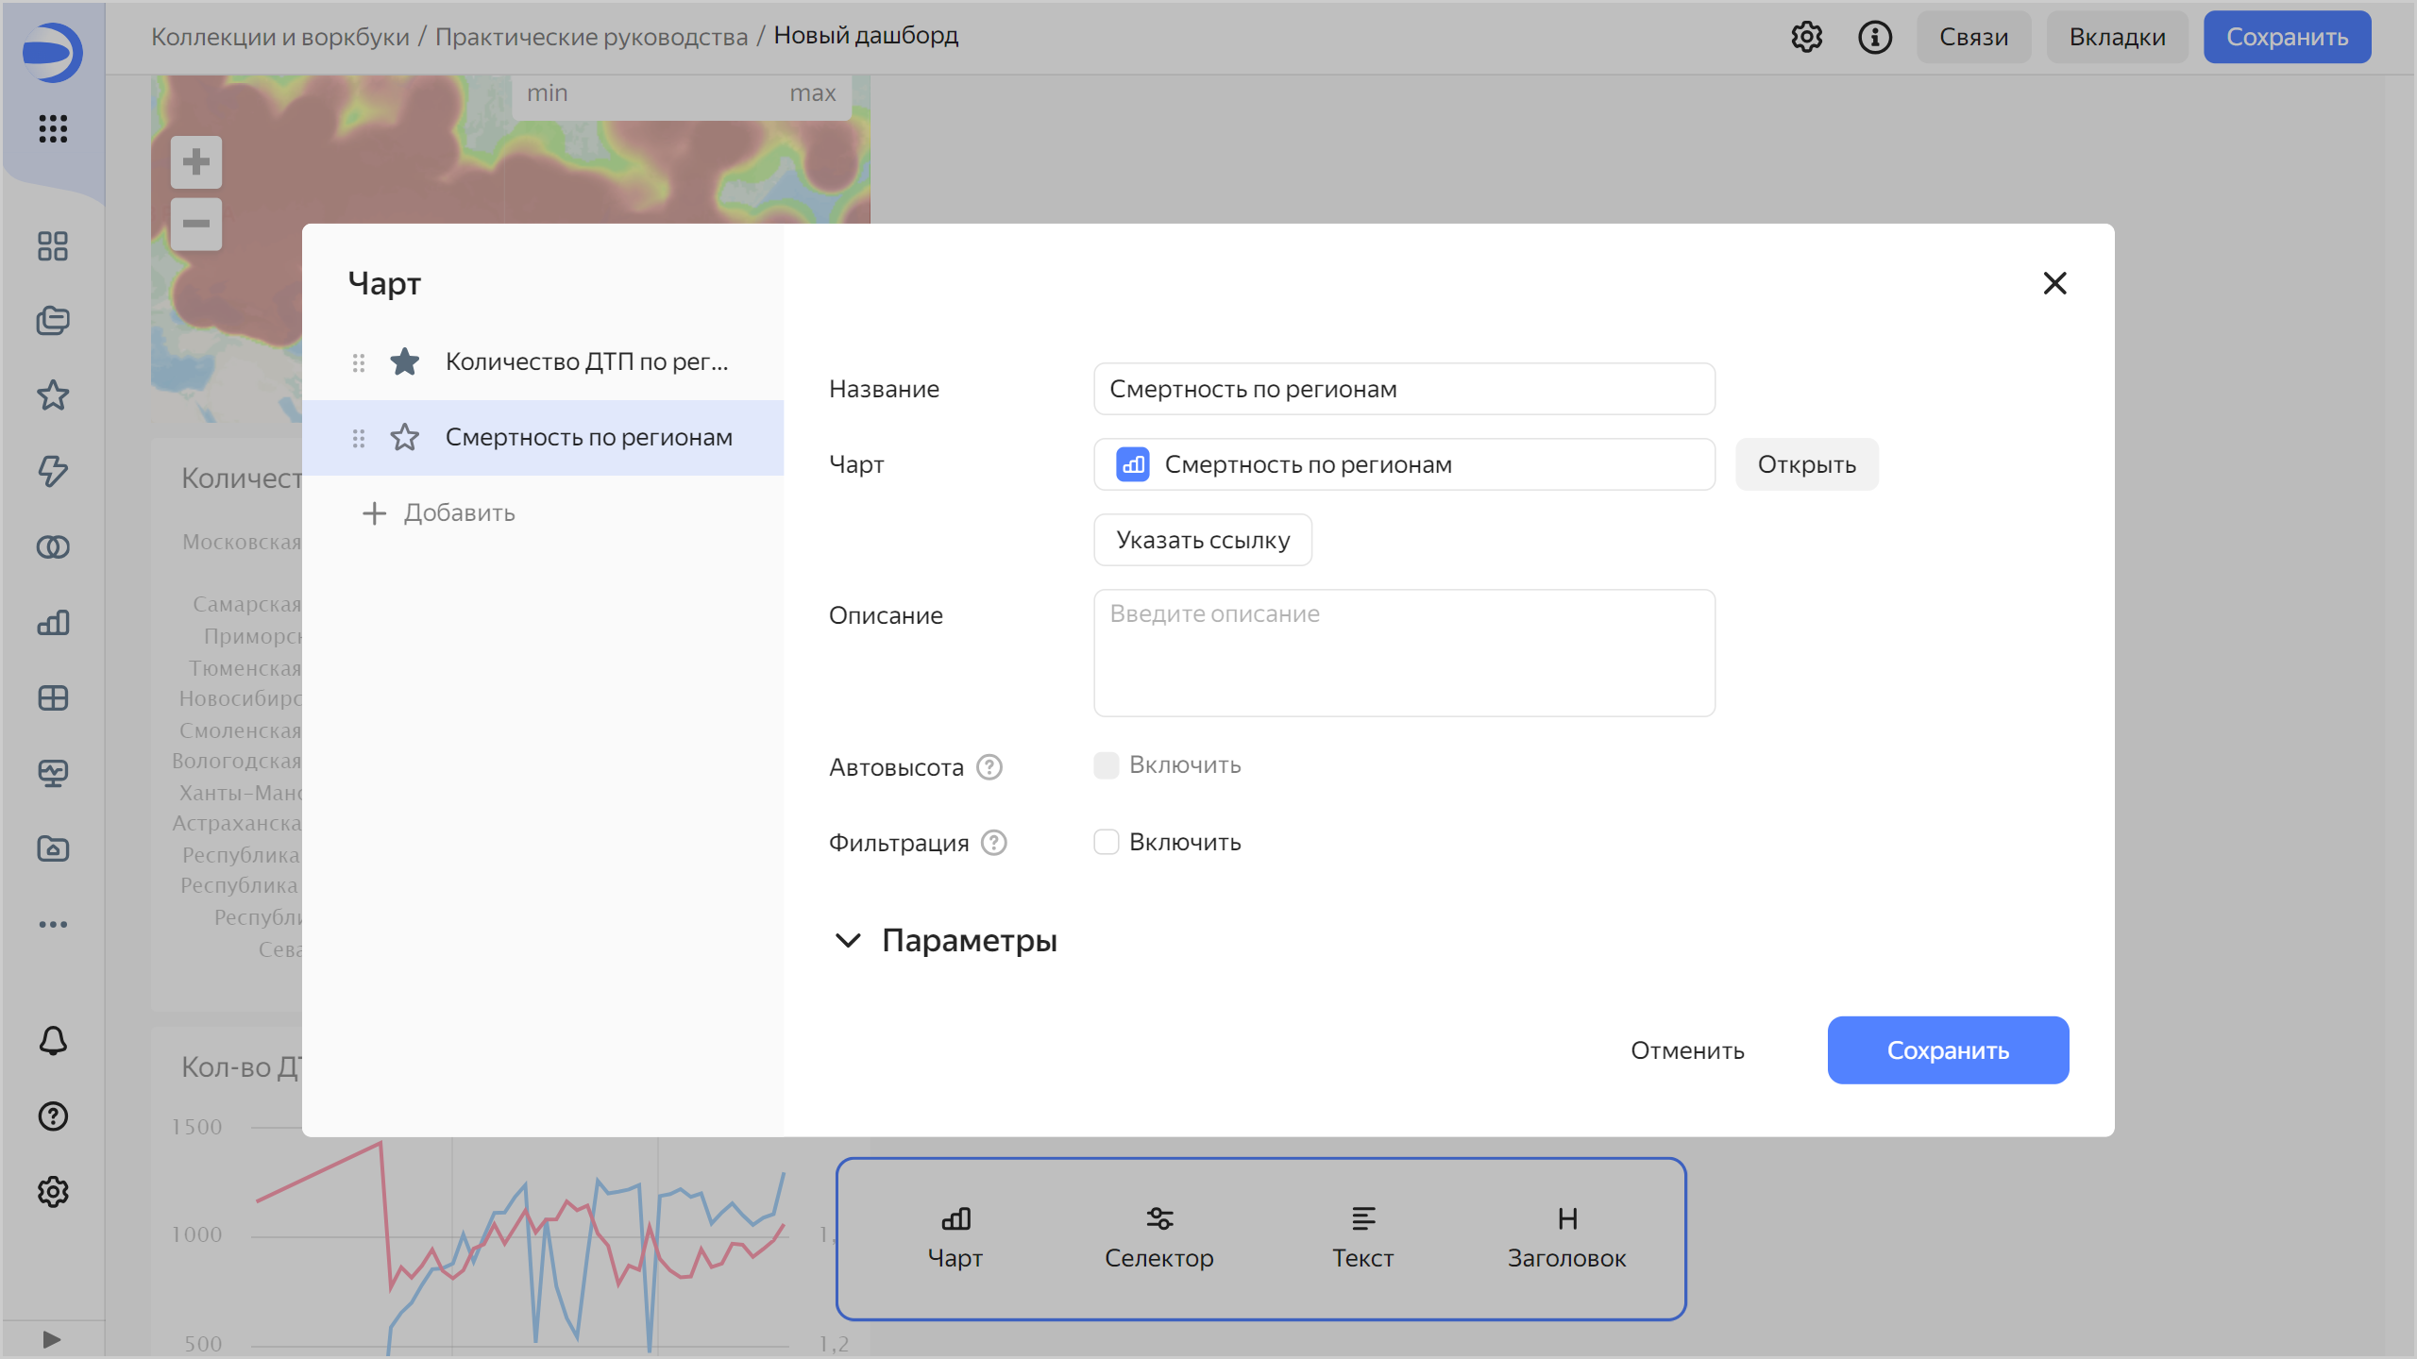
Task: Select the Количество ДТП по рег... tab item
Action: 585,361
